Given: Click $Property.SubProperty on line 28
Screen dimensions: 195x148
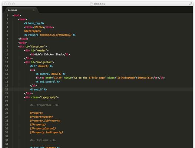Looking at the screenshot, I should coord(45,121).
